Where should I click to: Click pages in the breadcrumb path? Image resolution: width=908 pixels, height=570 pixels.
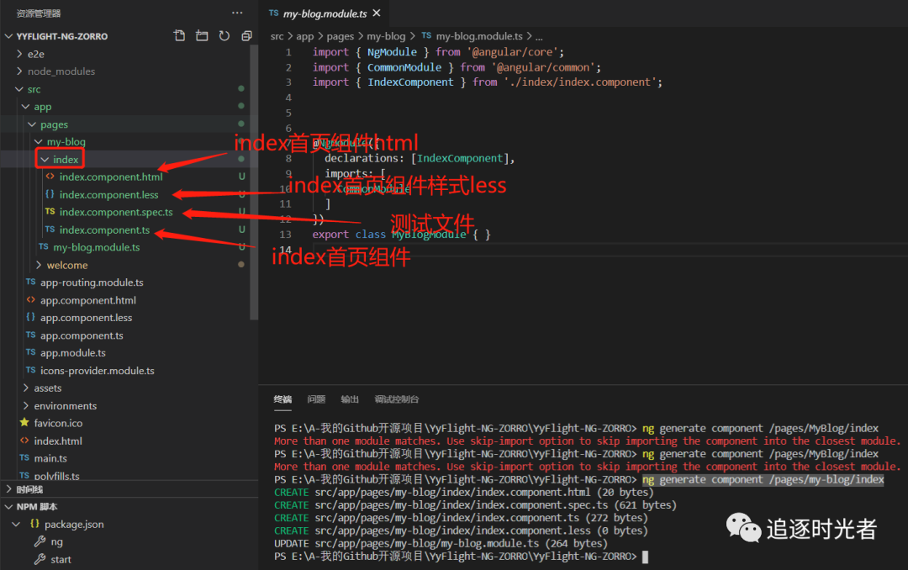point(340,36)
